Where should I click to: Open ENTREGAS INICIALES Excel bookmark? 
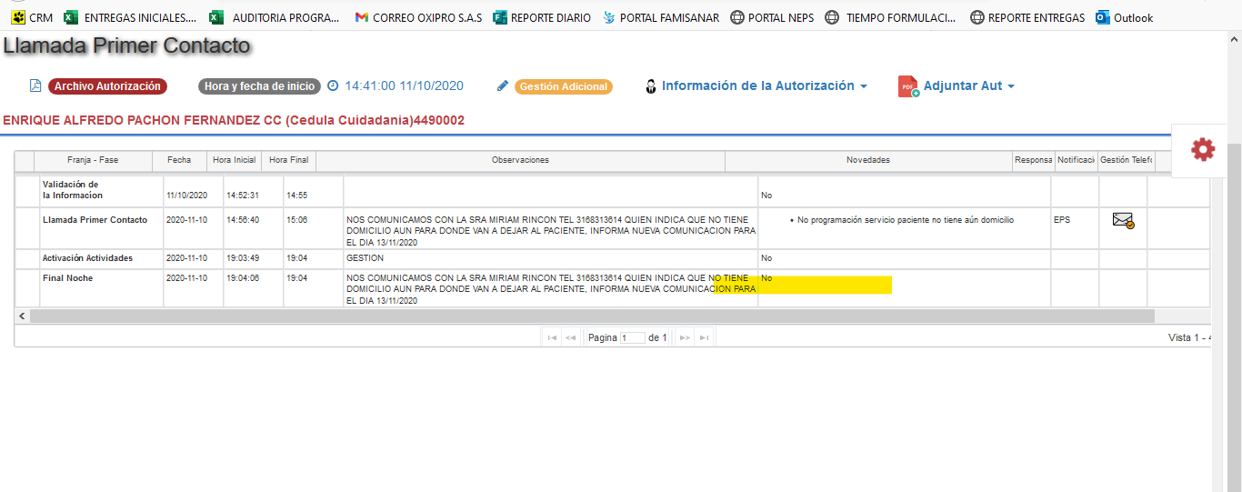click(x=130, y=17)
